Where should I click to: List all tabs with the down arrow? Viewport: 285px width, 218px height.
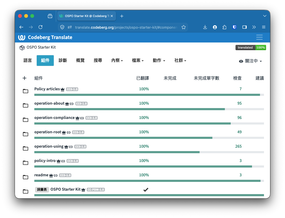(265, 16)
